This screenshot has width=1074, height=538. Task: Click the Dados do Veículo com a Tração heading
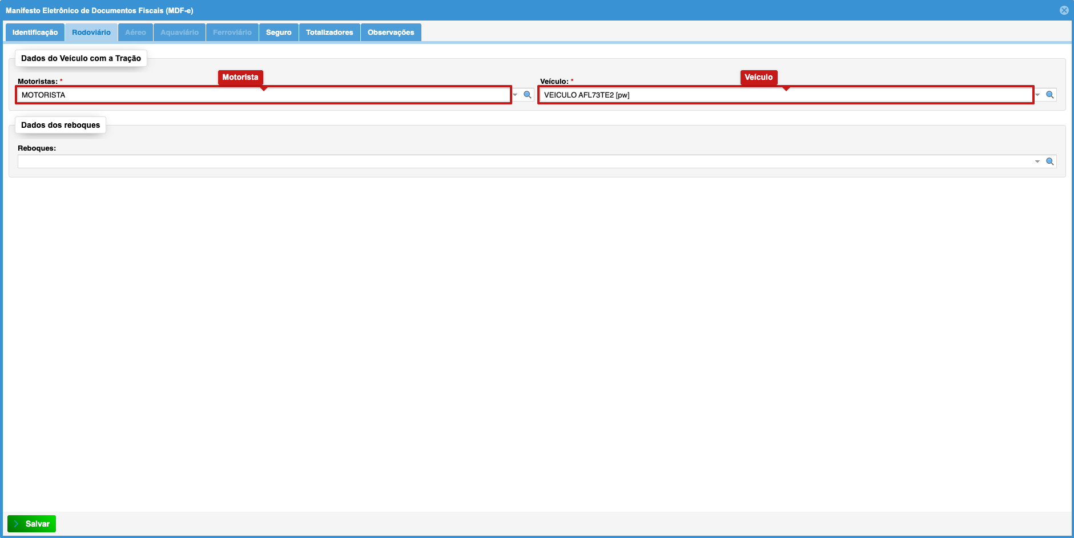(x=81, y=58)
